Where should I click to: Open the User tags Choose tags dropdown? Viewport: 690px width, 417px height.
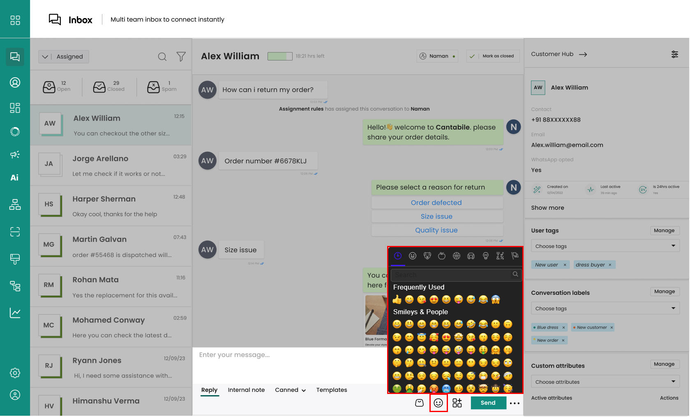(605, 246)
